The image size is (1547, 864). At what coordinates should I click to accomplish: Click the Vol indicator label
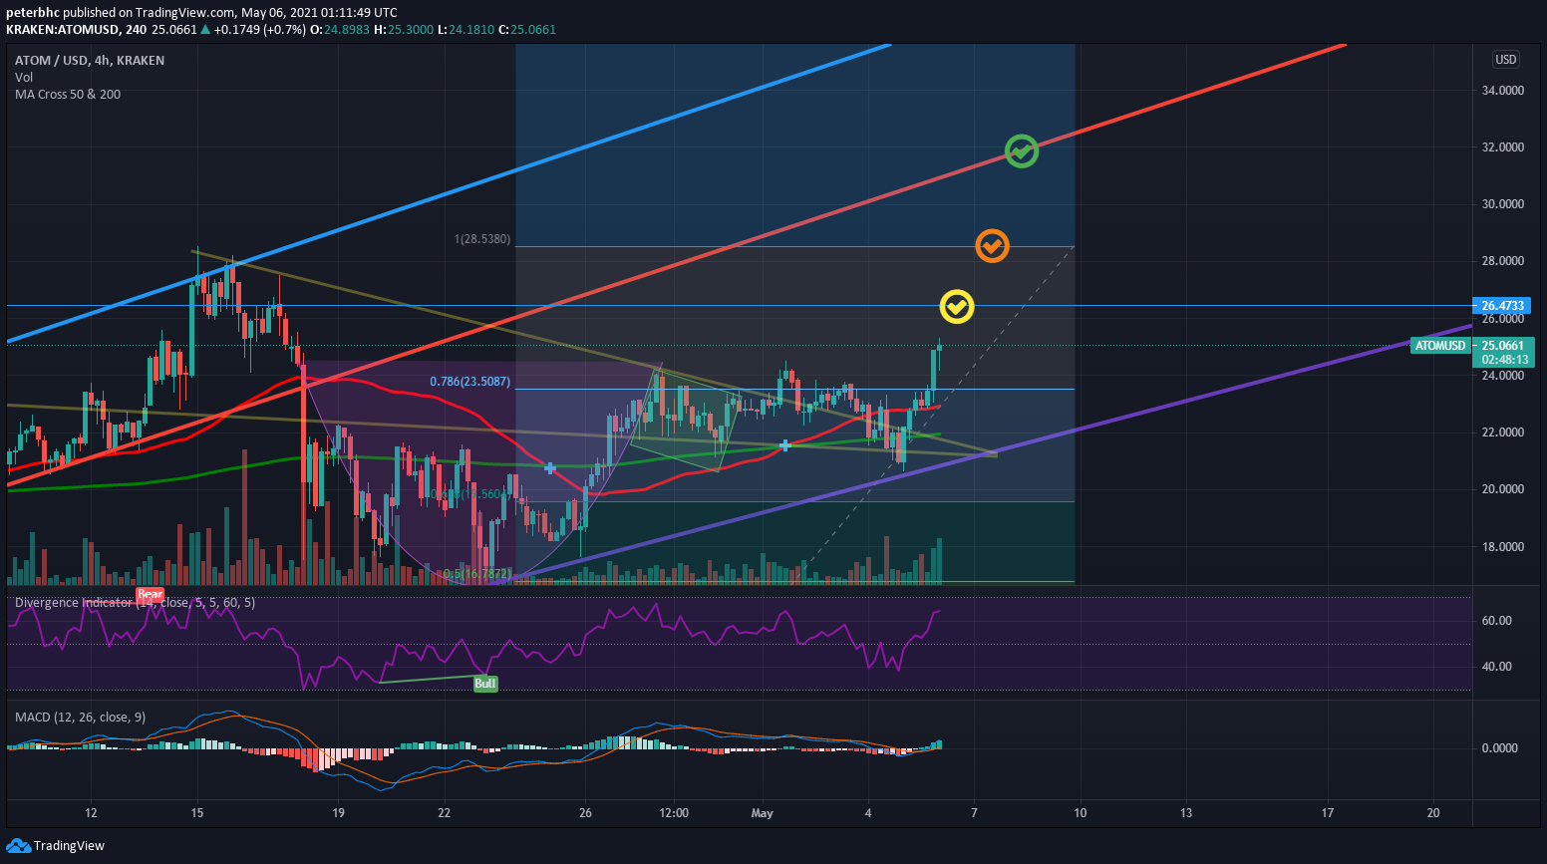click(24, 78)
